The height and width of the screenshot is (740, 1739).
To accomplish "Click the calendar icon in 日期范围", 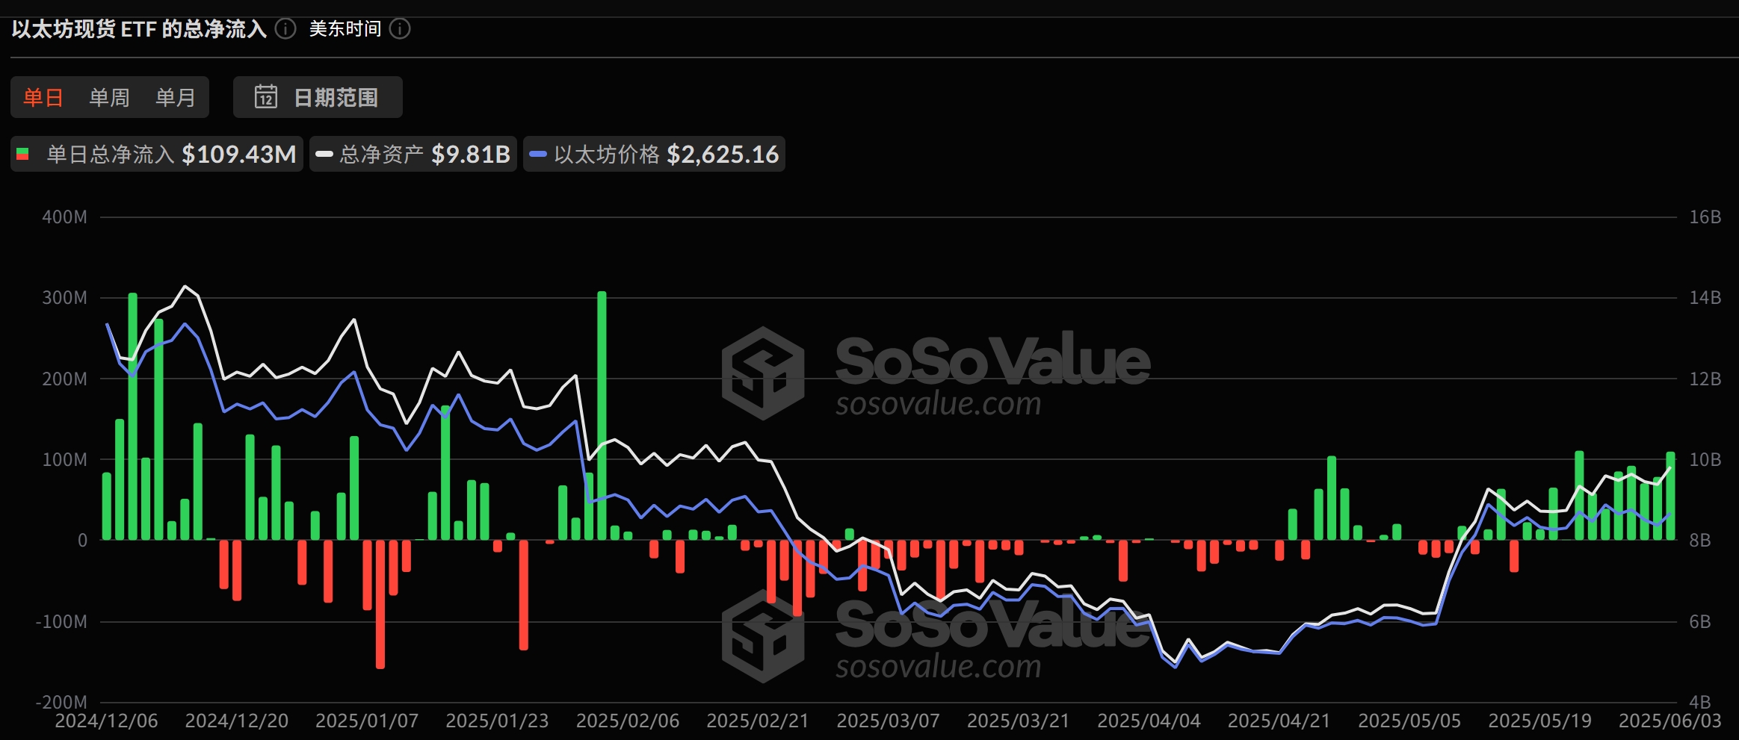I will point(266,97).
